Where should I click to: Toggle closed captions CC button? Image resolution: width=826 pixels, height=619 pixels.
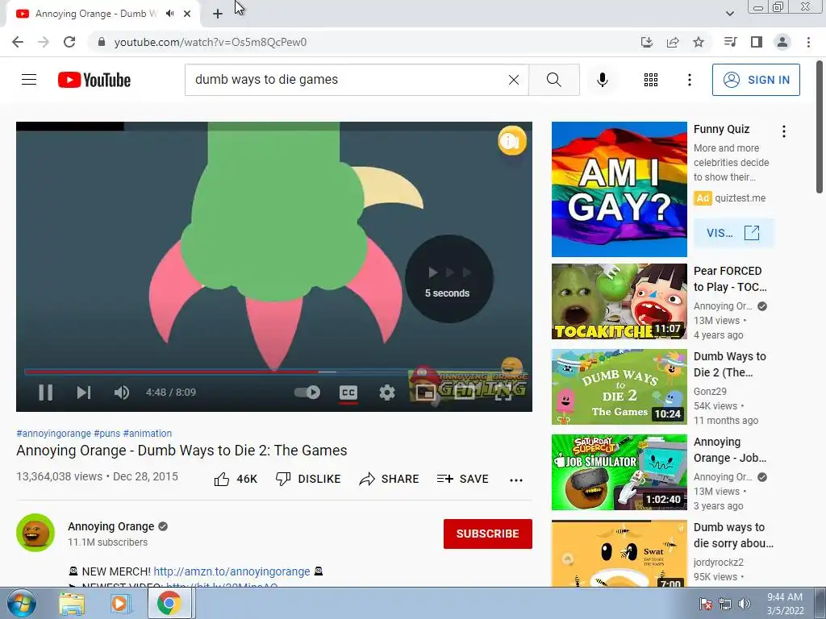[348, 393]
